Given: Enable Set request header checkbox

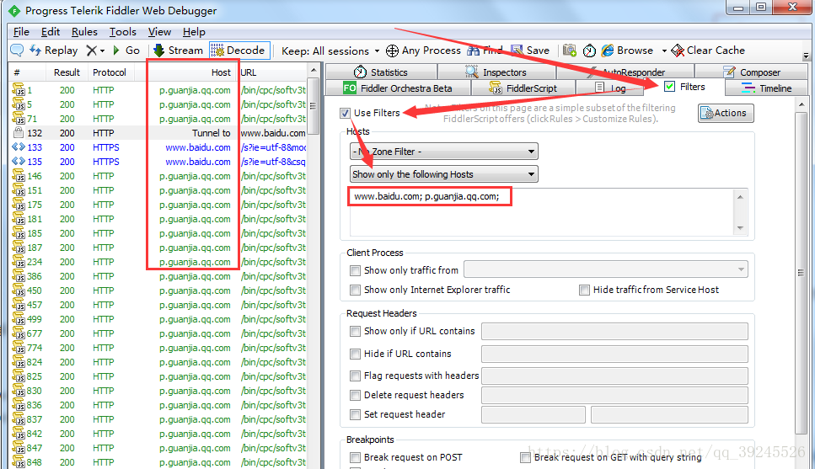Looking at the screenshot, I should pyautogui.click(x=355, y=414).
